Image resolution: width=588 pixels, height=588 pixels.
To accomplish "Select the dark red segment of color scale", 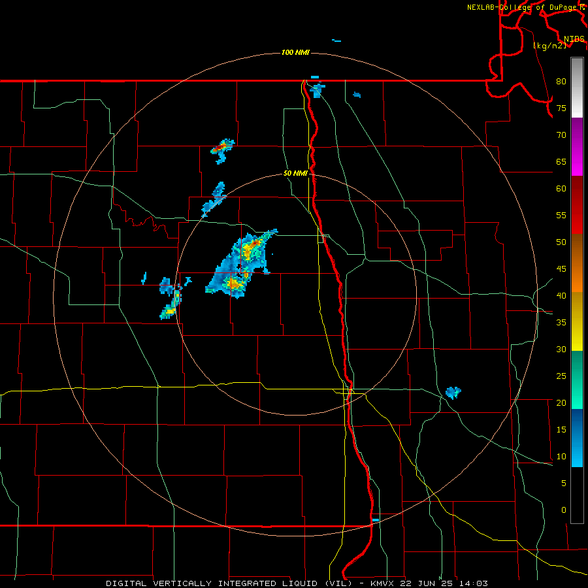I will [x=577, y=204].
